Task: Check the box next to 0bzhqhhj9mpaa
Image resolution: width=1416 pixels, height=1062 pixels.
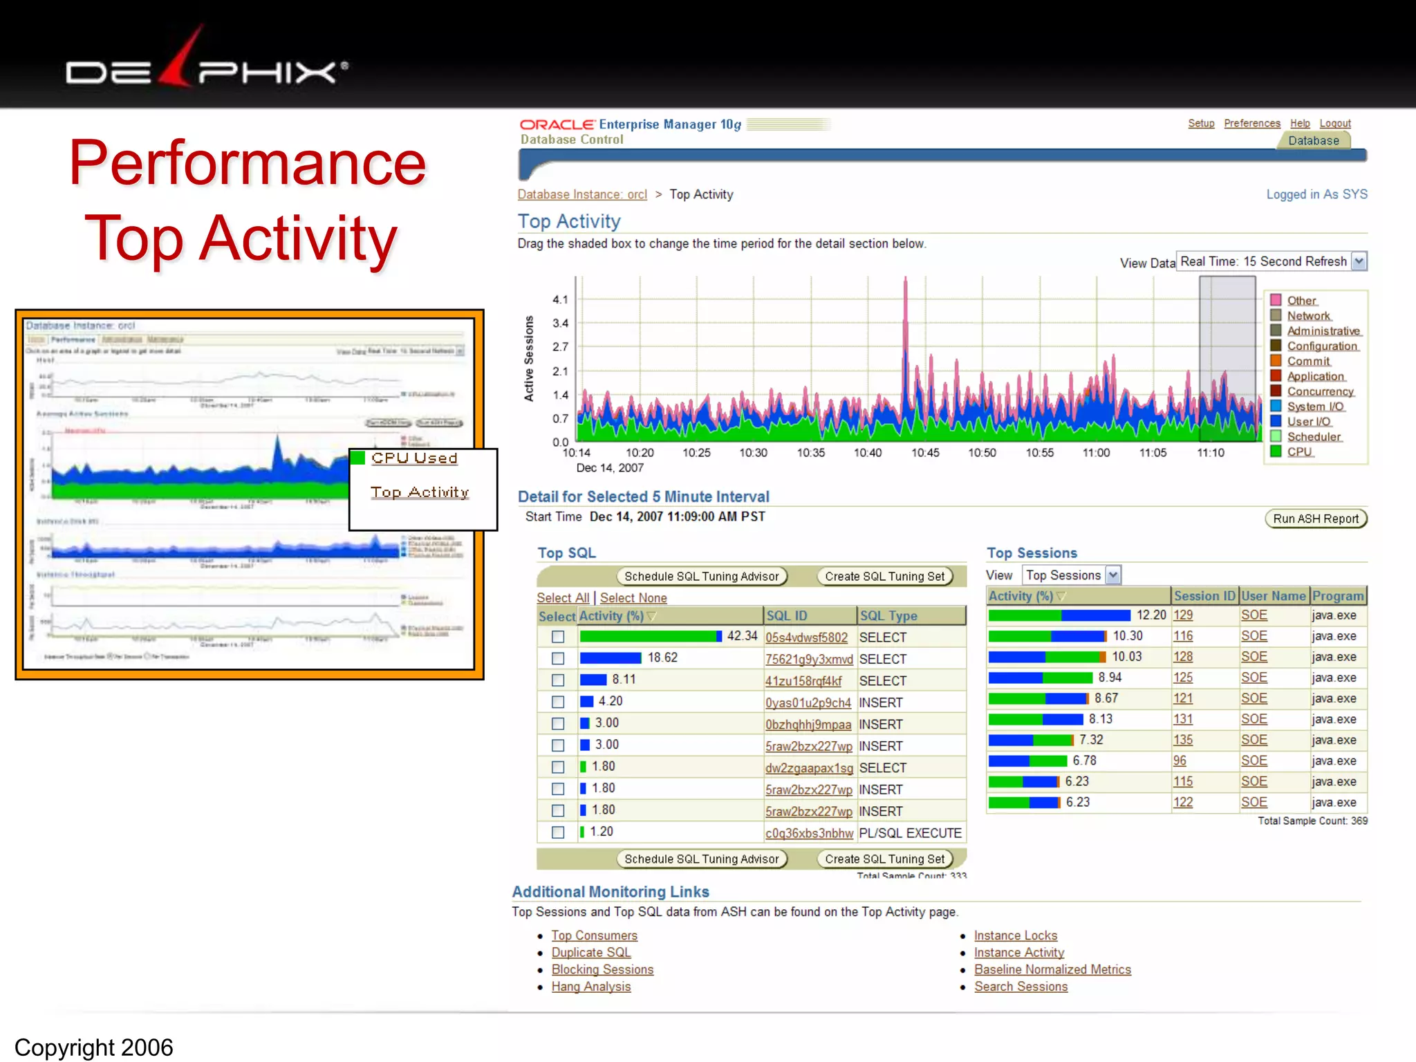Action: (558, 724)
